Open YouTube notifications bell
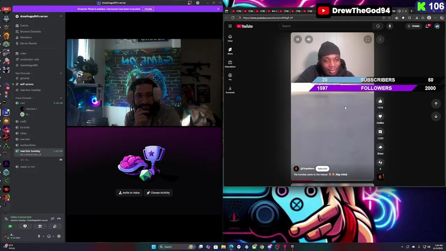The height and width of the screenshot is (251, 446). click(428, 26)
